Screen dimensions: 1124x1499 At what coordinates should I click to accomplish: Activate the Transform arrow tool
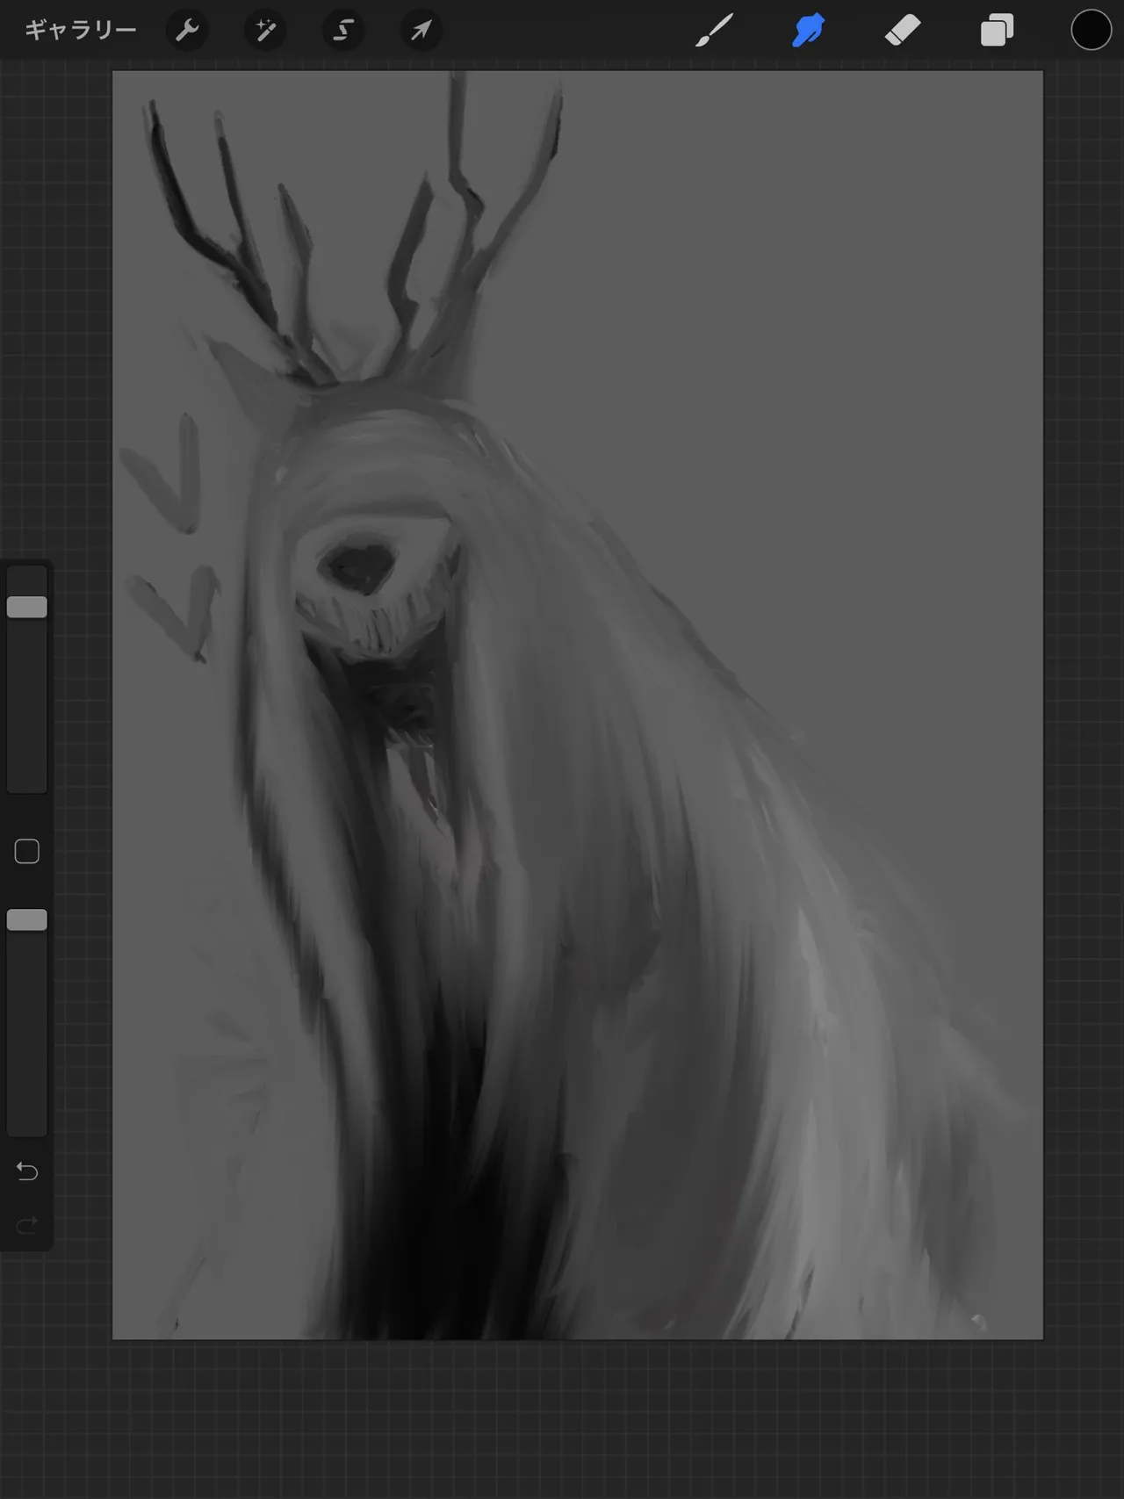(421, 31)
